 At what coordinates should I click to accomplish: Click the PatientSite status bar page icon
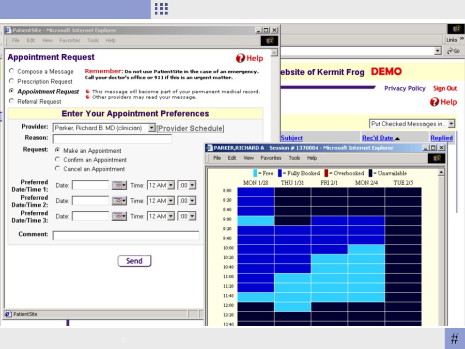(x=8, y=314)
